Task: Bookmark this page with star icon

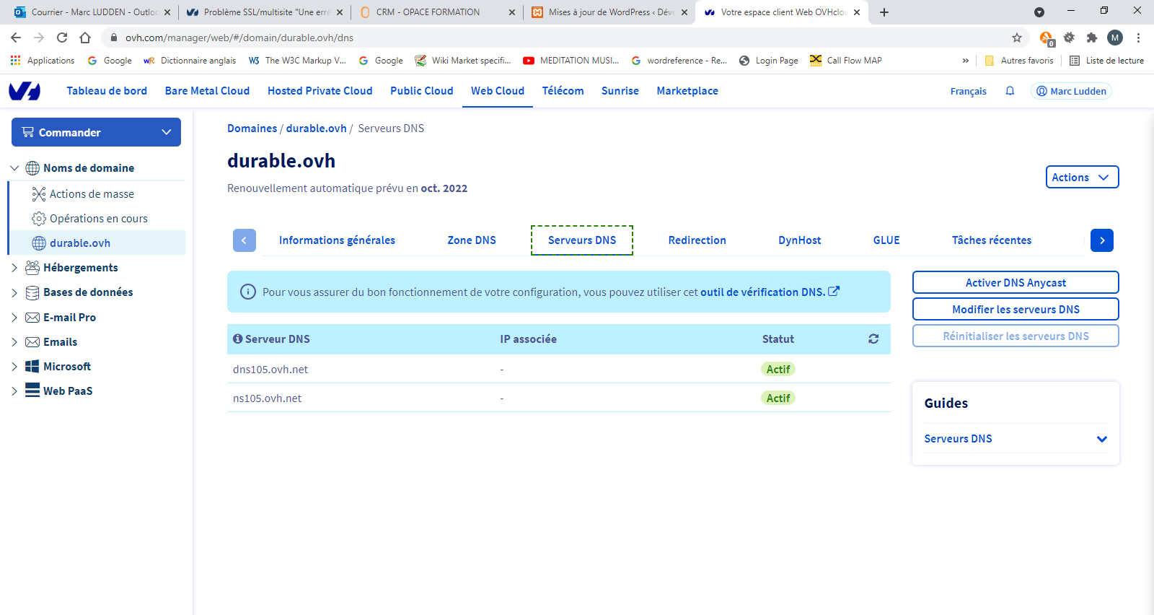Action: (x=1017, y=38)
